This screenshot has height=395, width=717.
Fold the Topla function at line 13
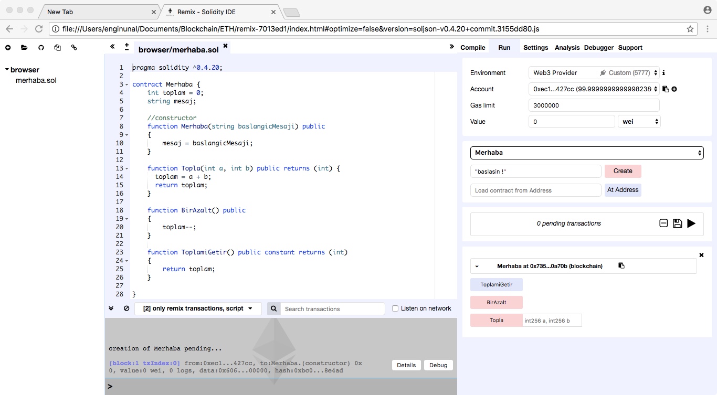[x=127, y=168]
